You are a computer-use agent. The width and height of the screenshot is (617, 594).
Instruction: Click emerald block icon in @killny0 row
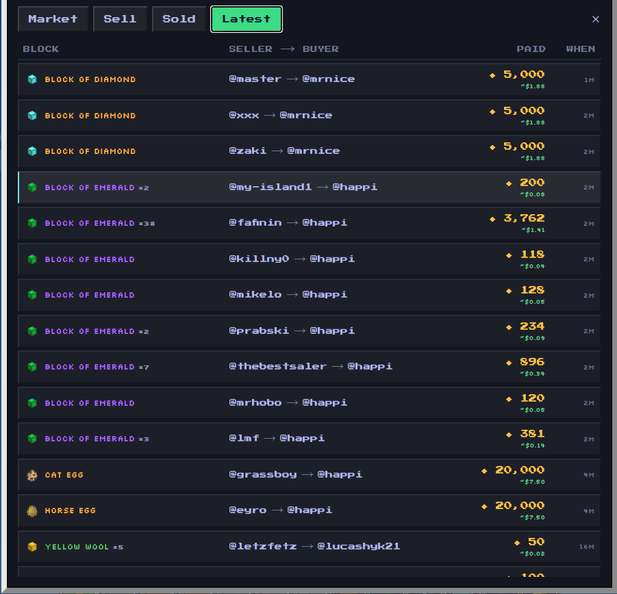tap(32, 259)
